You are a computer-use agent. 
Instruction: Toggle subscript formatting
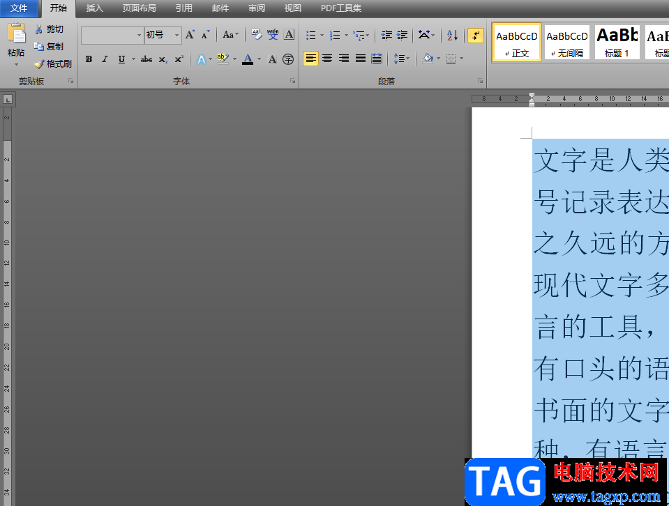point(163,59)
